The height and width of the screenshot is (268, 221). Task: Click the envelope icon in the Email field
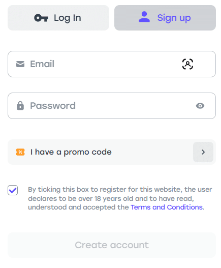tap(20, 64)
